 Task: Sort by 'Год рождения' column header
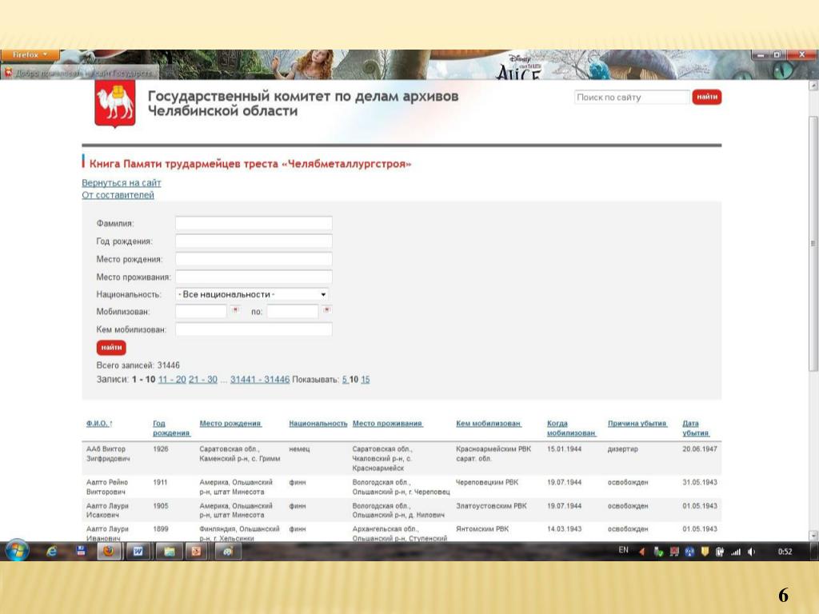pyautogui.click(x=171, y=429)
